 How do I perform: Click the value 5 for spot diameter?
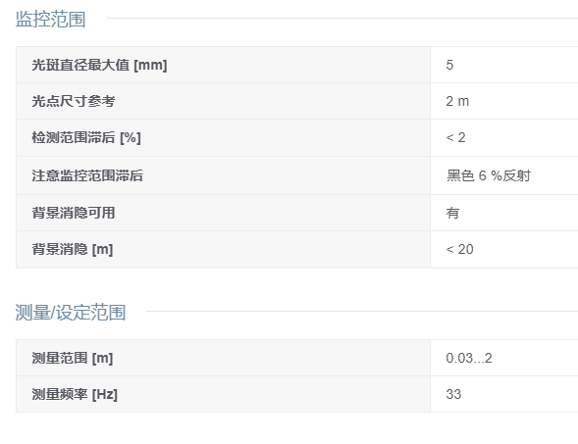[449, 65]
